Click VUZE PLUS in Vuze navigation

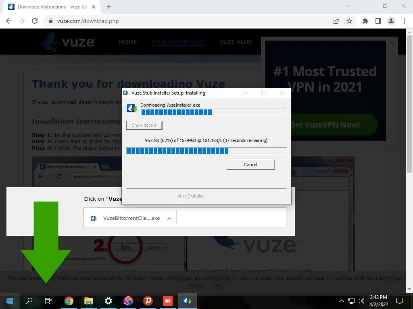236,42
